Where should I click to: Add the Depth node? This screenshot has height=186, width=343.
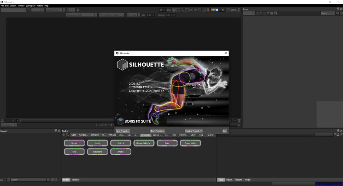click(x=74, y=143)
